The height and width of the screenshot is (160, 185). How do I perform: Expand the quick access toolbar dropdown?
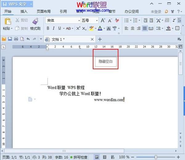(x=41, y=39)
